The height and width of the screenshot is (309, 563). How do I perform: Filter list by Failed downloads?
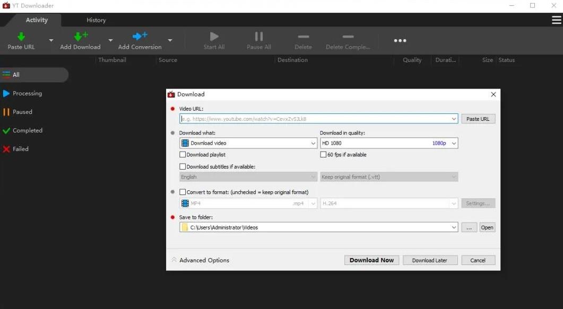coord(20,149)
